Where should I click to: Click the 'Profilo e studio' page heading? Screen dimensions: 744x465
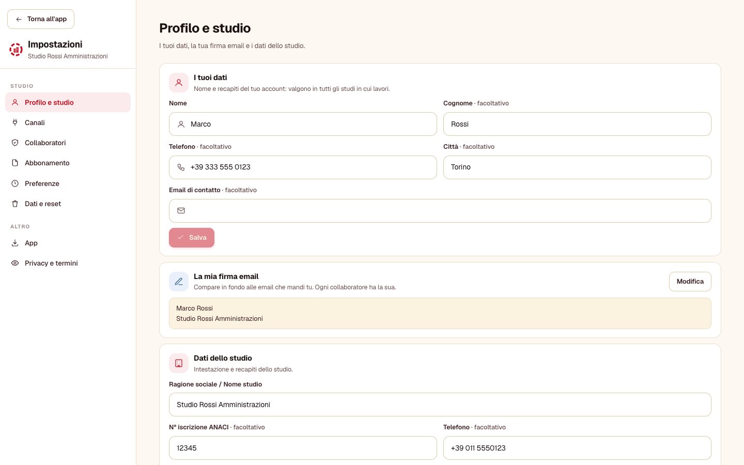tap(205, 28)
